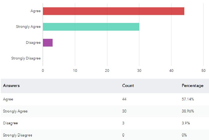Select the Agree answer in the table
The width and height of the screenshot is (209, 140).
pyautogui.click(x=8, y=99)
